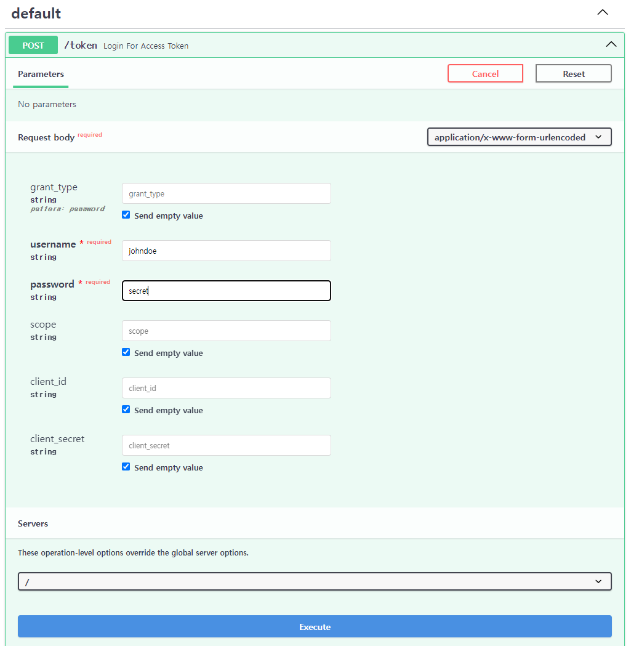Focus the scope input field
This screenshot has width=631, height=646.
[227, 331]
